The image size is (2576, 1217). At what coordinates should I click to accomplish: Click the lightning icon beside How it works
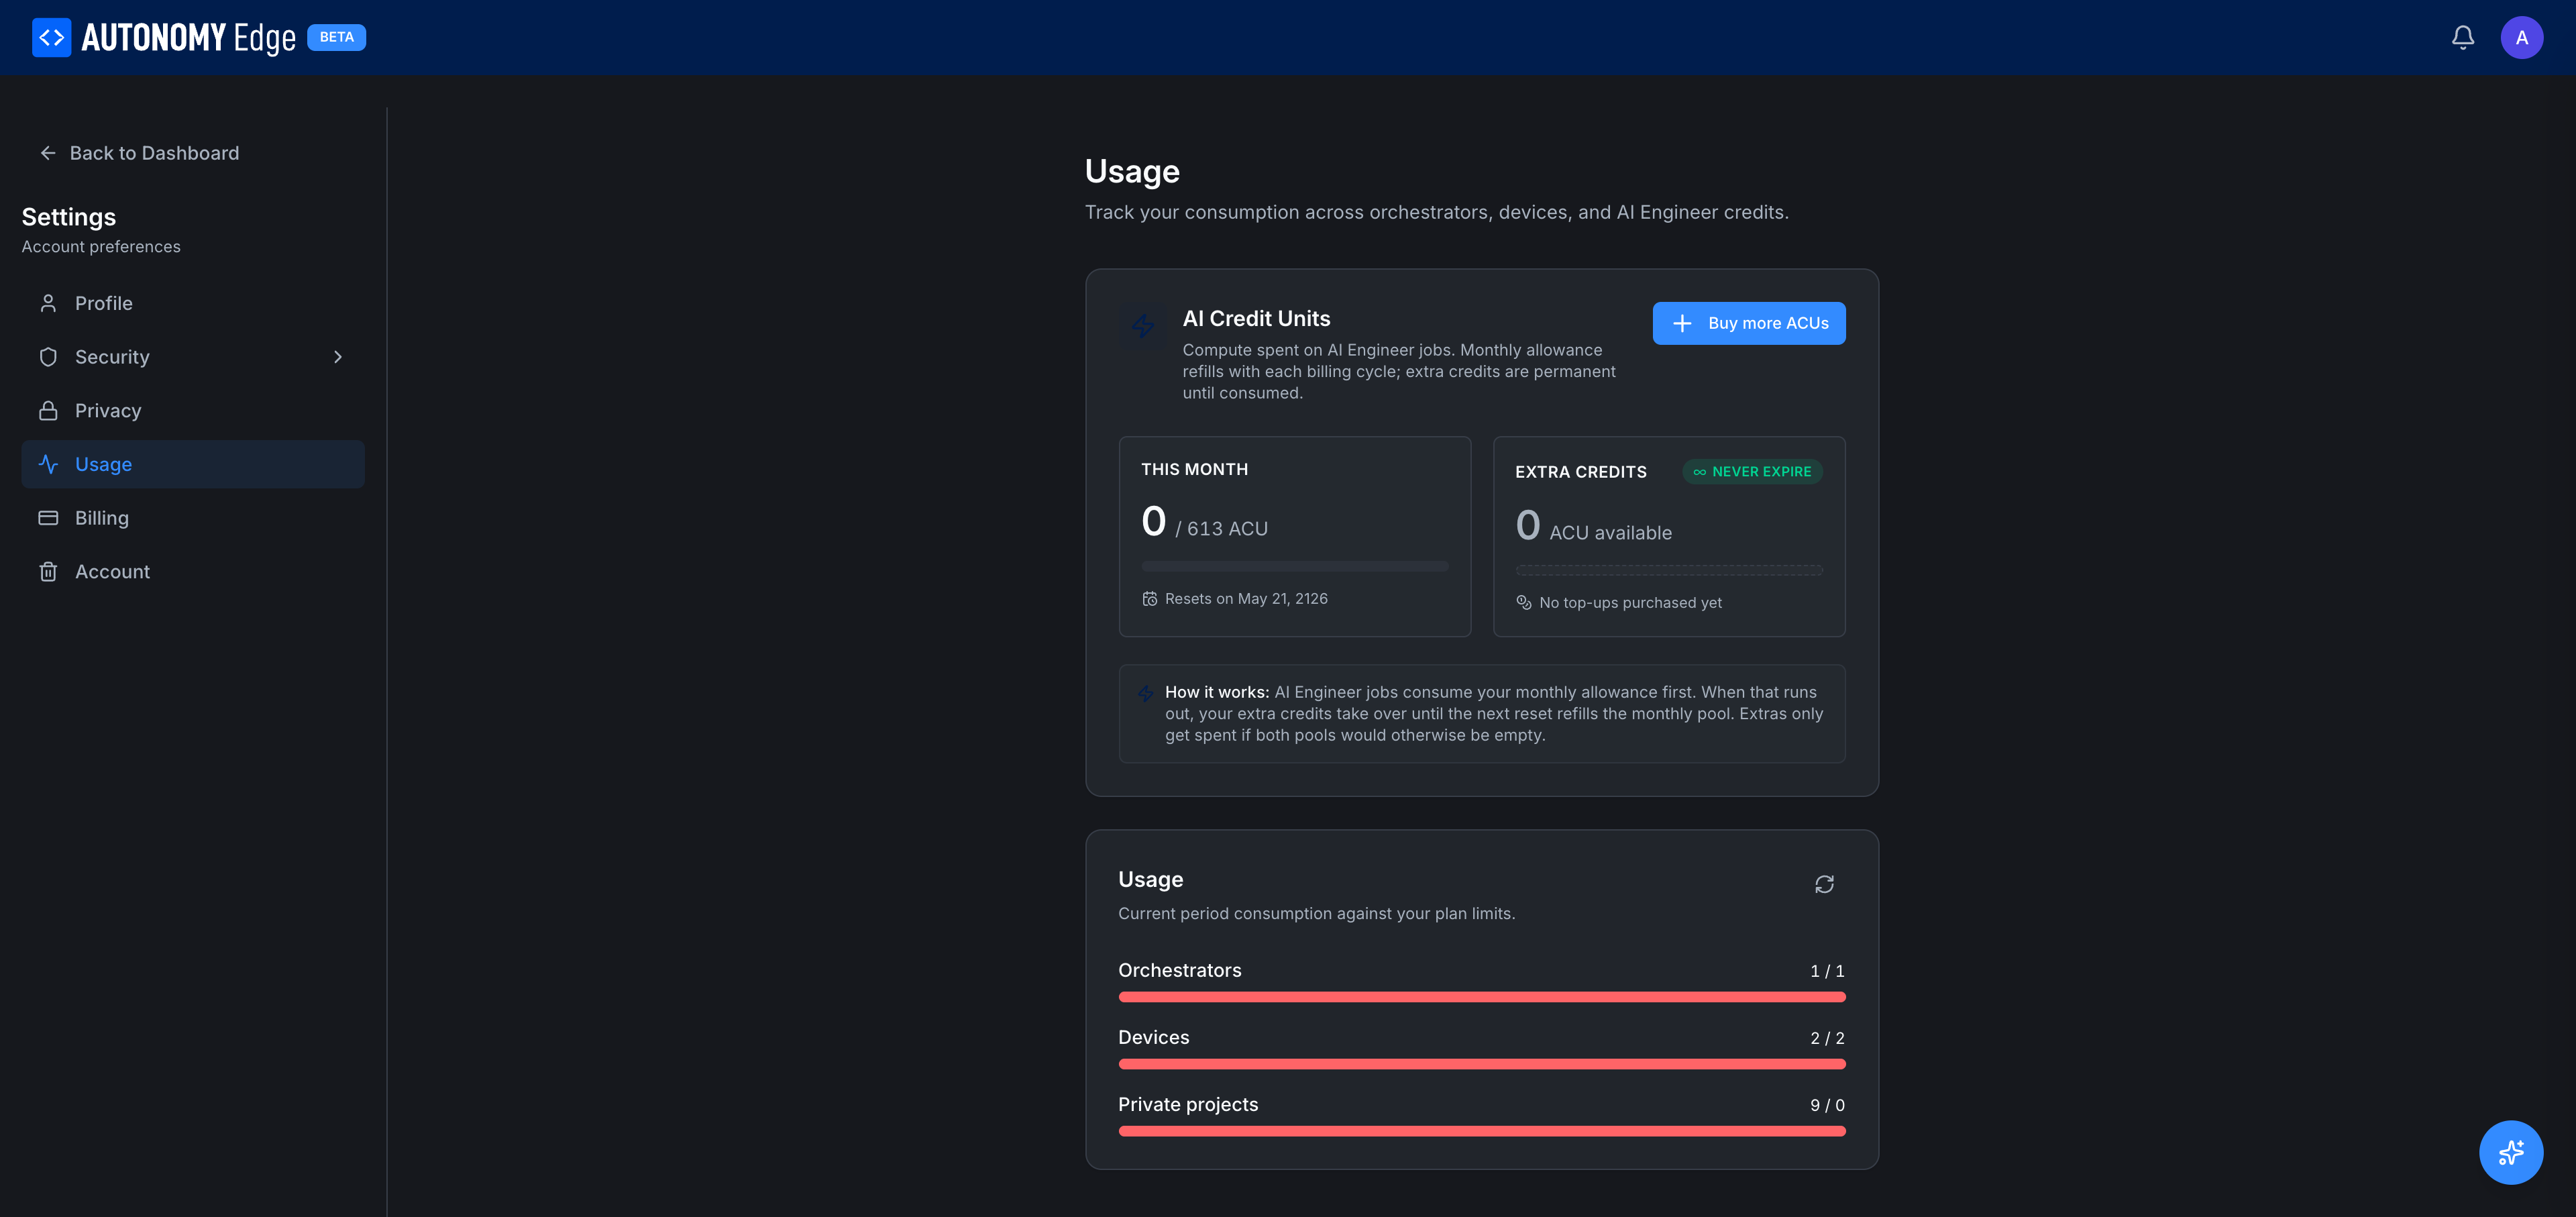pyautogui.click(x=1146, y=693)
